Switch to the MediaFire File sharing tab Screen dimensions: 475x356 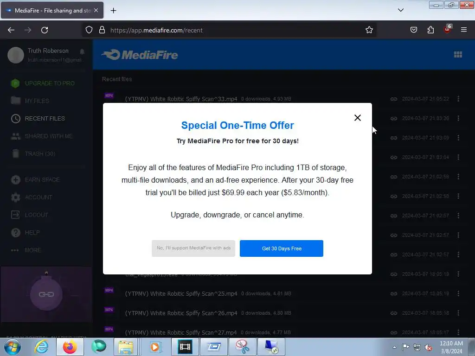point(52,10)
